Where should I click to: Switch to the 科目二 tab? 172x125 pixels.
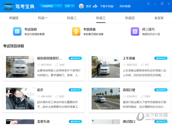tap(72, 18)
